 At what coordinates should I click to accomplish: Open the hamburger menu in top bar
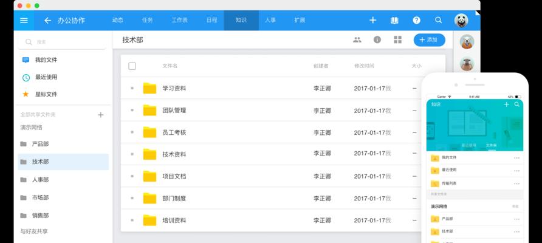tap(24, 21)
